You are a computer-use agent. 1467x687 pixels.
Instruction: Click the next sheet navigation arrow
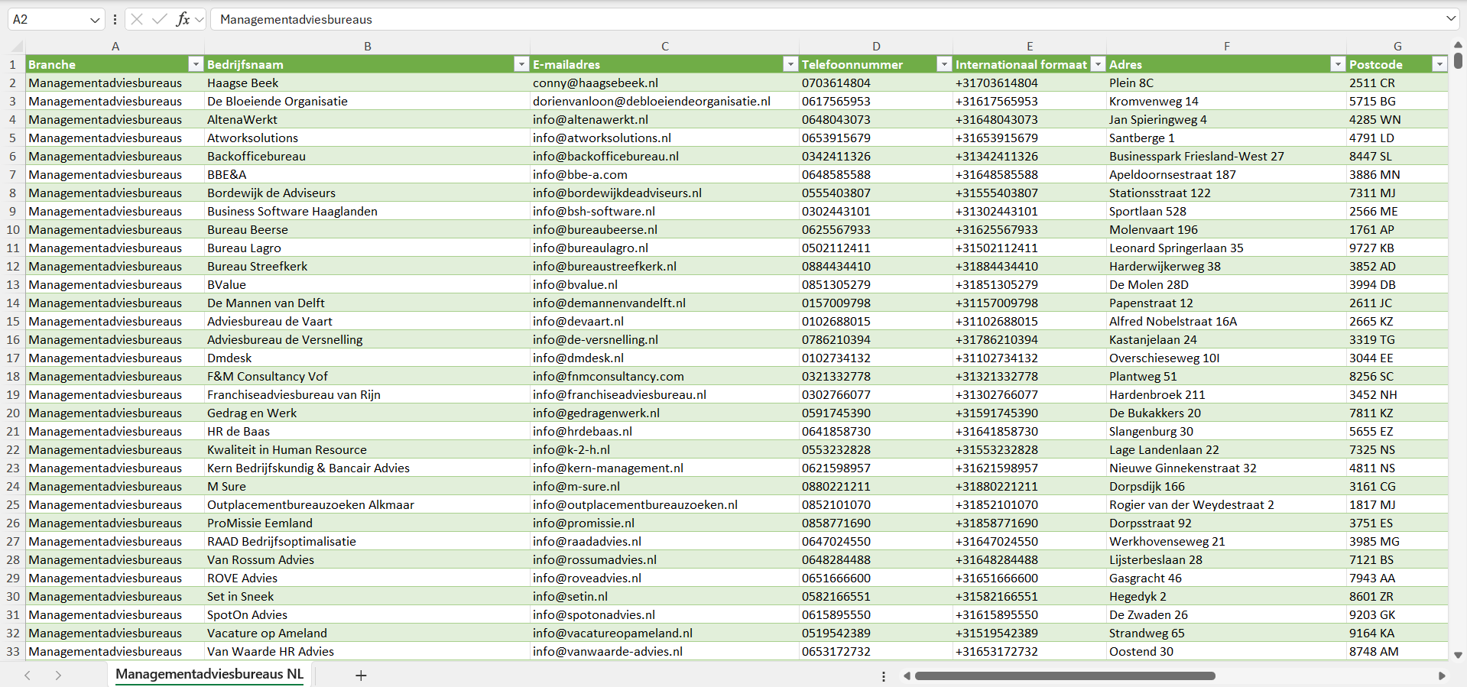[x=58, y=676]
